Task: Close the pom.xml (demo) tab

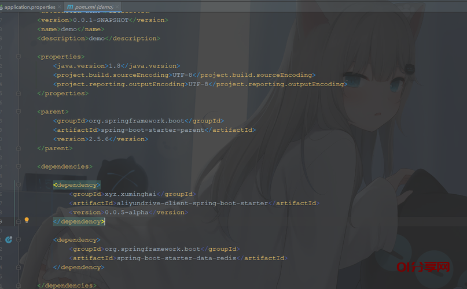Action: (x=119, y=6)
